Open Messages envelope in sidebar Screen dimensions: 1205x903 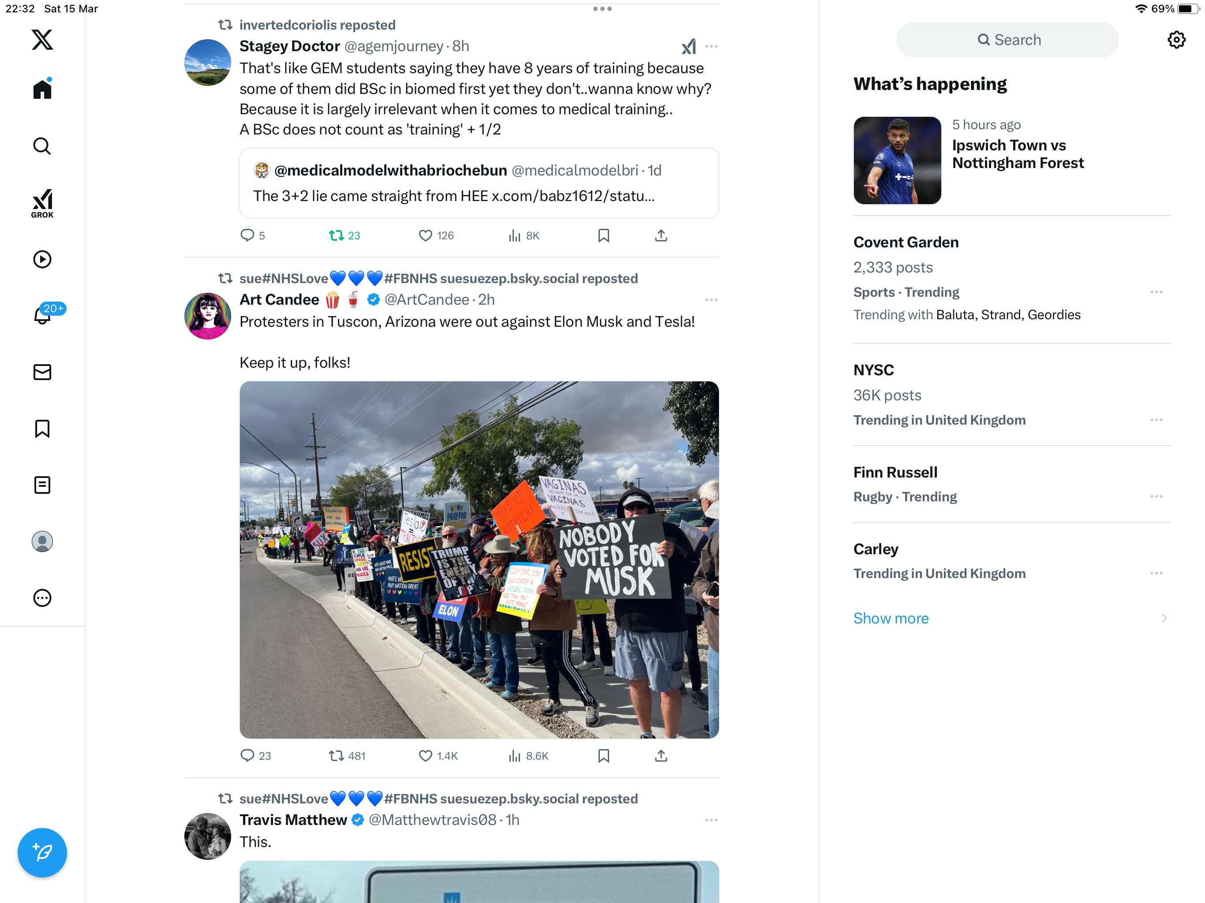pyautogui.click(x=42, y=372)
